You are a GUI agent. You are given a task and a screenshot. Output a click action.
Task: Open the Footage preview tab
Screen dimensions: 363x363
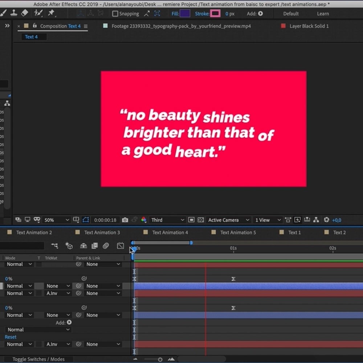181,26
